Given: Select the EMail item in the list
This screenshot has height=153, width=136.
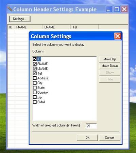Looking at the screenshot, I should pyautogui.click(x=41, y=102).
